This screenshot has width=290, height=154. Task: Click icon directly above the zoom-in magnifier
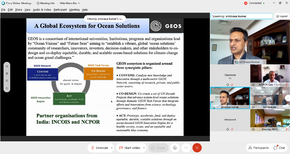pyautogui.click(x=7, y=73)
